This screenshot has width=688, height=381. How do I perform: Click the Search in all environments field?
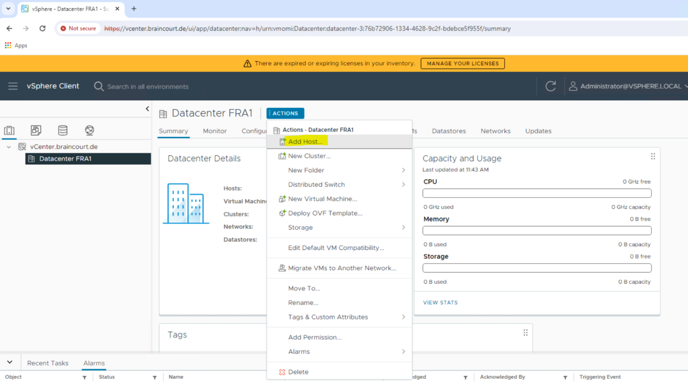click(x=148, y=86)
